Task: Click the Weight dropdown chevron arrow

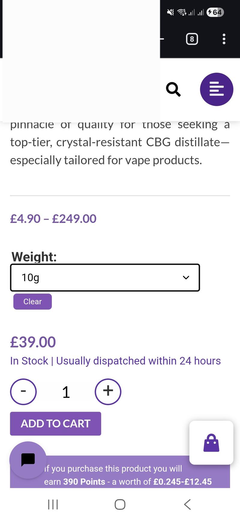Action: 186,278
